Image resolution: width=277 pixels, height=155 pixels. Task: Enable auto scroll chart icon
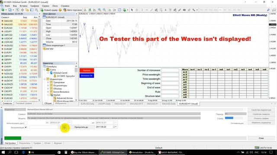(110, 10)
